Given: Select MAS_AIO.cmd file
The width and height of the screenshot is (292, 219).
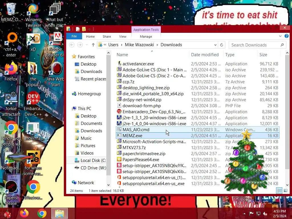Looking at the screenshot, I should (197, 130).
